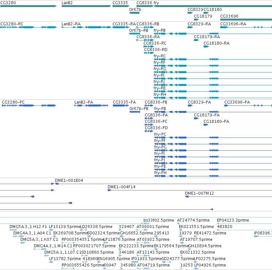
Task: Click the CG8329-PA protein label
Action: [x=199, y=102]
